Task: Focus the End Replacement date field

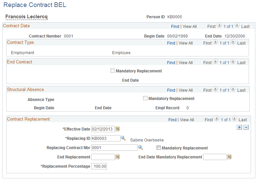Action: pyautogui.click(x=103, y=157)
